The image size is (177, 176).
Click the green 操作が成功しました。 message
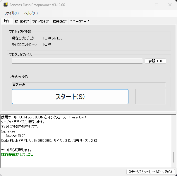point(17,154)
